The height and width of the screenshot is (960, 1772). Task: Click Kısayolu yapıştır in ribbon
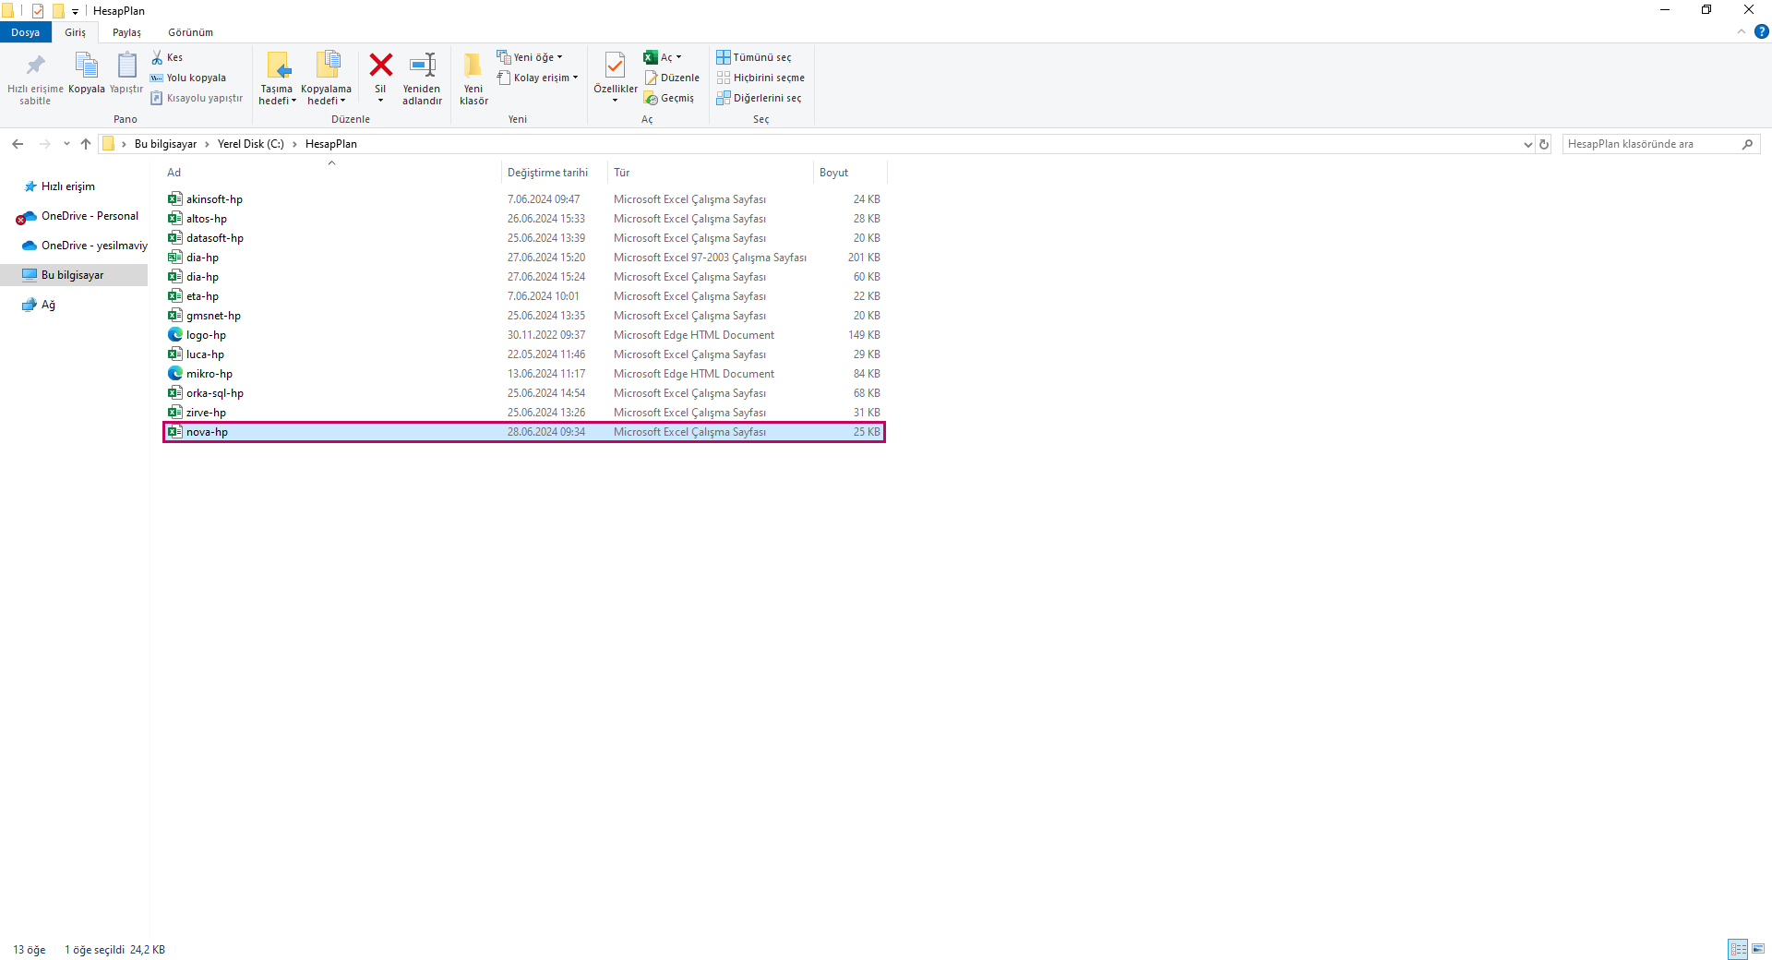197,98
